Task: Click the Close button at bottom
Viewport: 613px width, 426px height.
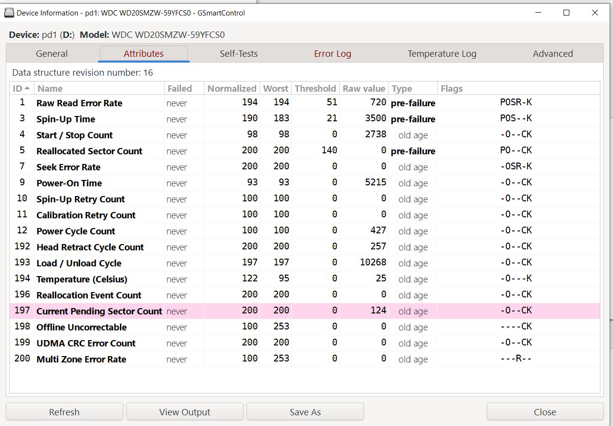Action: click(545, 412)
